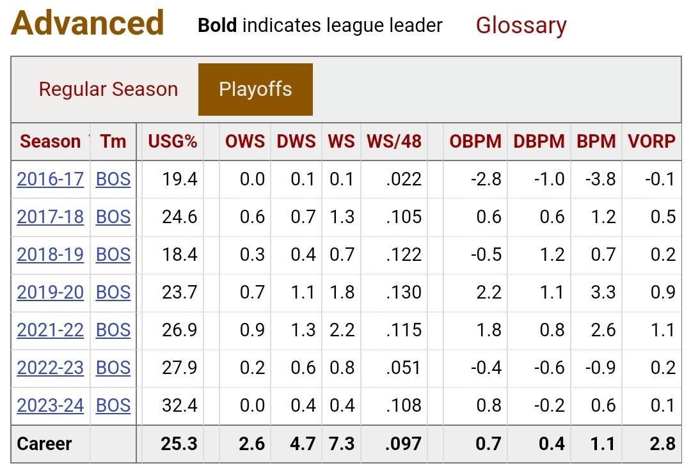Open the 2023-24 season link
The width and height of the screenshot is (691, 468).
50,405
